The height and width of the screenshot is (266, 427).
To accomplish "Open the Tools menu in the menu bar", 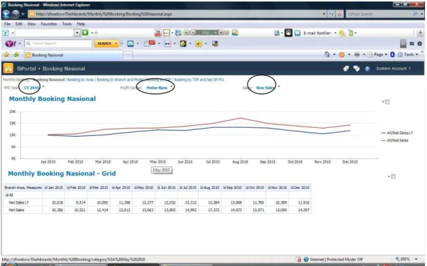I will [x=66, y=24].
